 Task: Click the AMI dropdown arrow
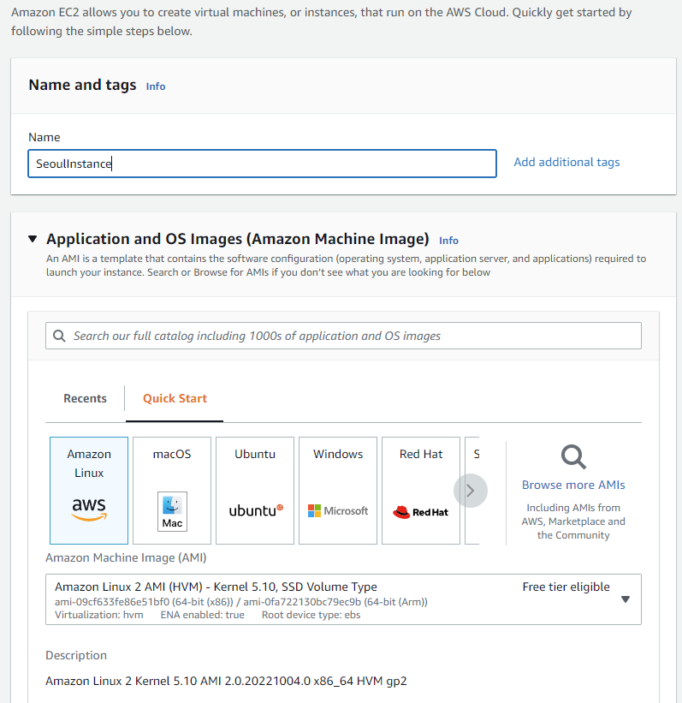click(x=626, y=599)
